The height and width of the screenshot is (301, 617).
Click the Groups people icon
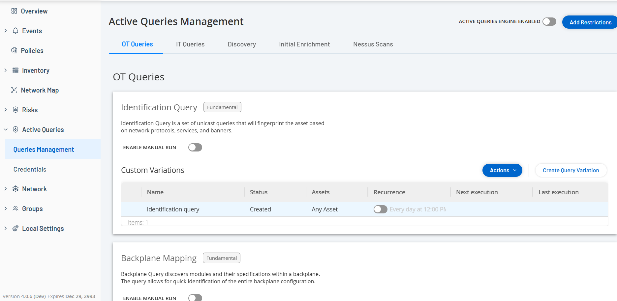click(x=15, y=208)
